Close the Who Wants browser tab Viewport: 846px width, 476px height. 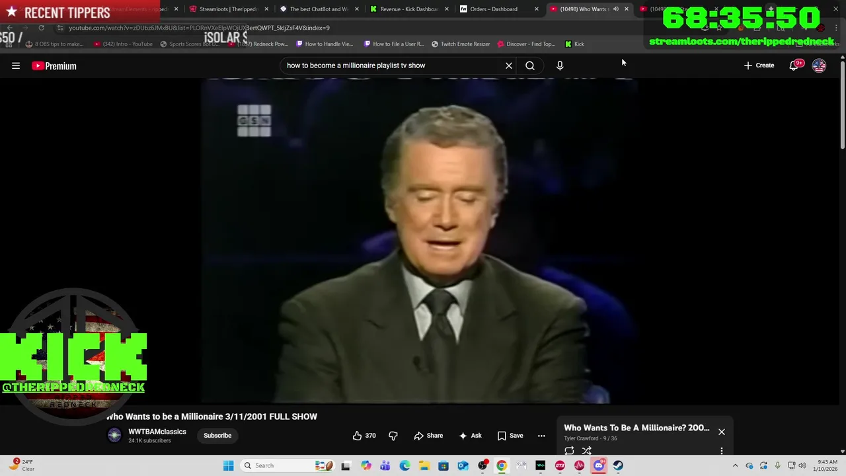point(627,9)
